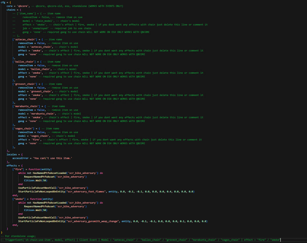Click the 'locales = {' line
307x243 pixels.
point(15,154)
